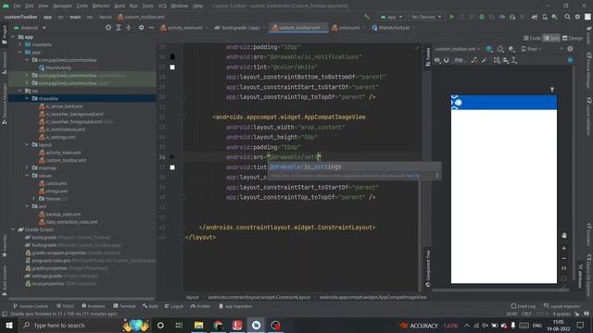Open the app run configuration dropdown
593x333 pixels.
[391, 17]
